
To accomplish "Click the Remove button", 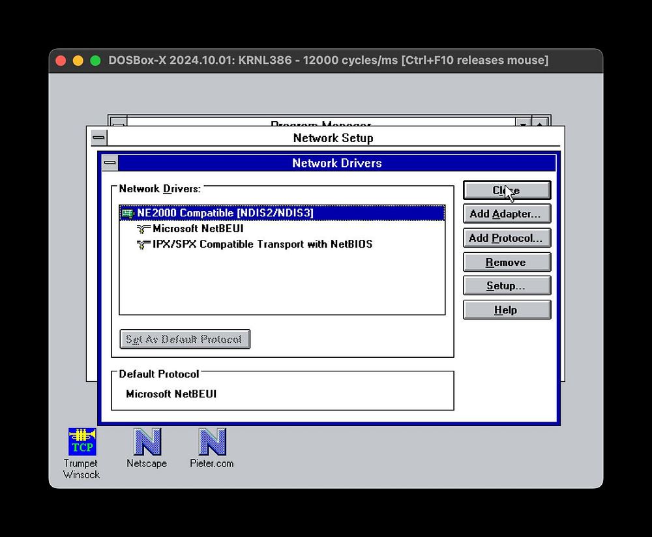I will (x=507, y=262).
